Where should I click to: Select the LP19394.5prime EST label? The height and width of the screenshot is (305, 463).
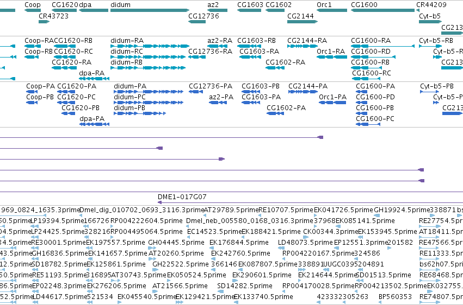click(58, 221)
